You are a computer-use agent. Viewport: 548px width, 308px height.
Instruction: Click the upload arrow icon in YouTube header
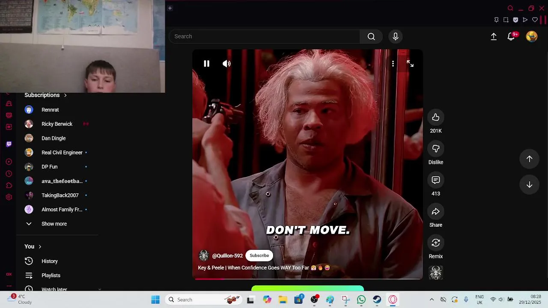tap(494, 37)
